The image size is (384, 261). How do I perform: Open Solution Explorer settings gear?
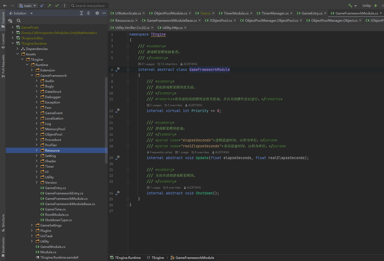(97, 13)
